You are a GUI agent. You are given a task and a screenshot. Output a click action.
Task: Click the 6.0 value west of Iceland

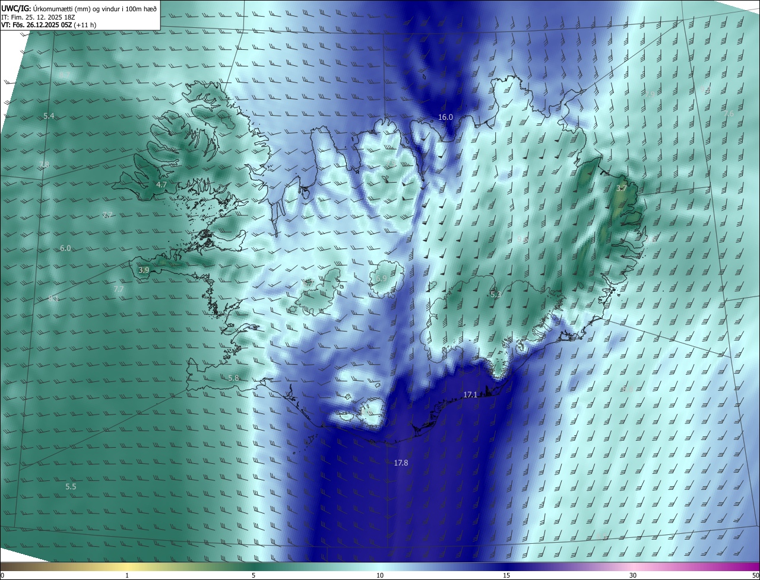tap(65, 248)
